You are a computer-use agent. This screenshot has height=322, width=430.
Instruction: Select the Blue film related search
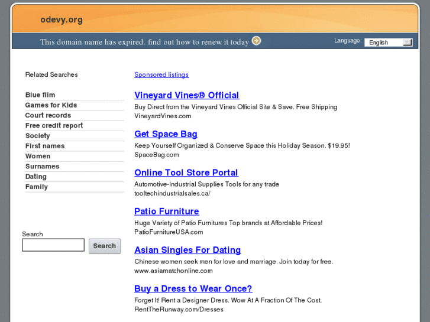pyautogui.click(x=40, y=95)
